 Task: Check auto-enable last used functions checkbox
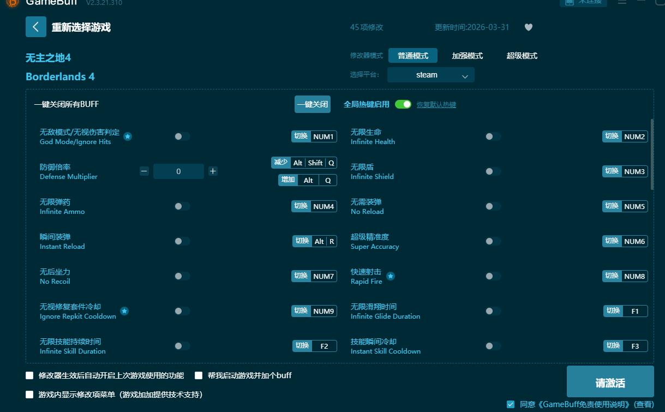29,375
